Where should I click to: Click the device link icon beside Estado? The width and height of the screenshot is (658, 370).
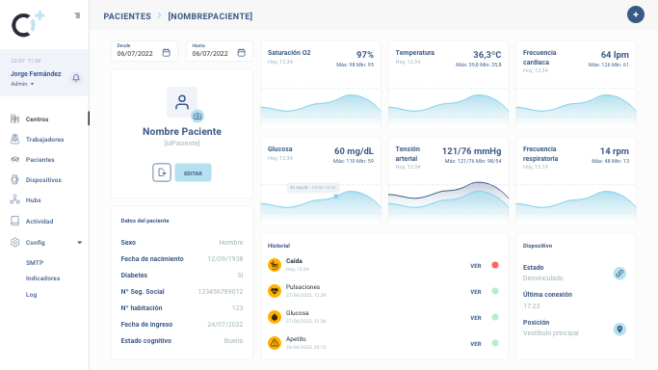[x=619, y=273]
